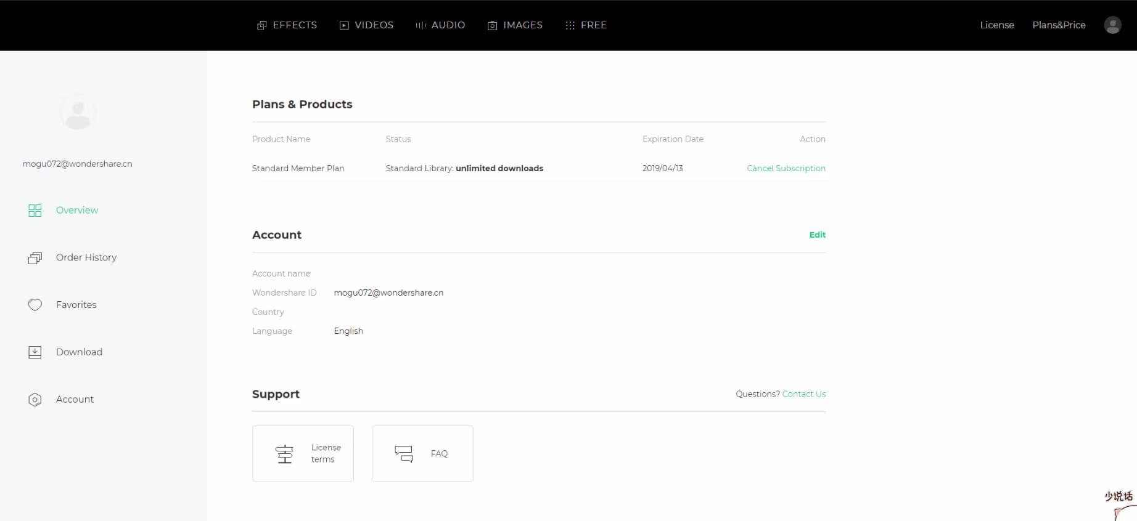Click the FAQ chat bubbles icon
1137x521 pixels.
404,454
